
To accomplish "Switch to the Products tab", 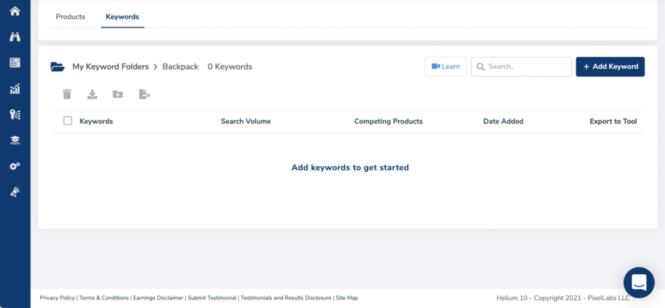I will click(70, 16).
